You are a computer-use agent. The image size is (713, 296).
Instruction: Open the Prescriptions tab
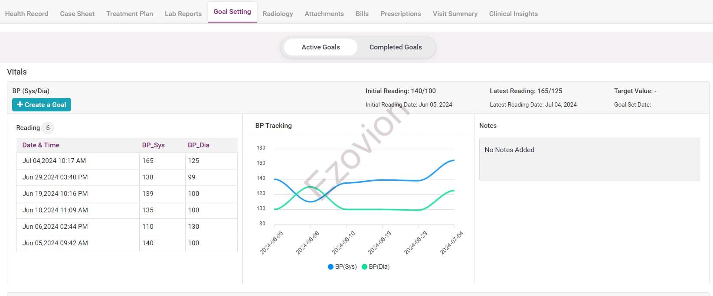[400, 14]
